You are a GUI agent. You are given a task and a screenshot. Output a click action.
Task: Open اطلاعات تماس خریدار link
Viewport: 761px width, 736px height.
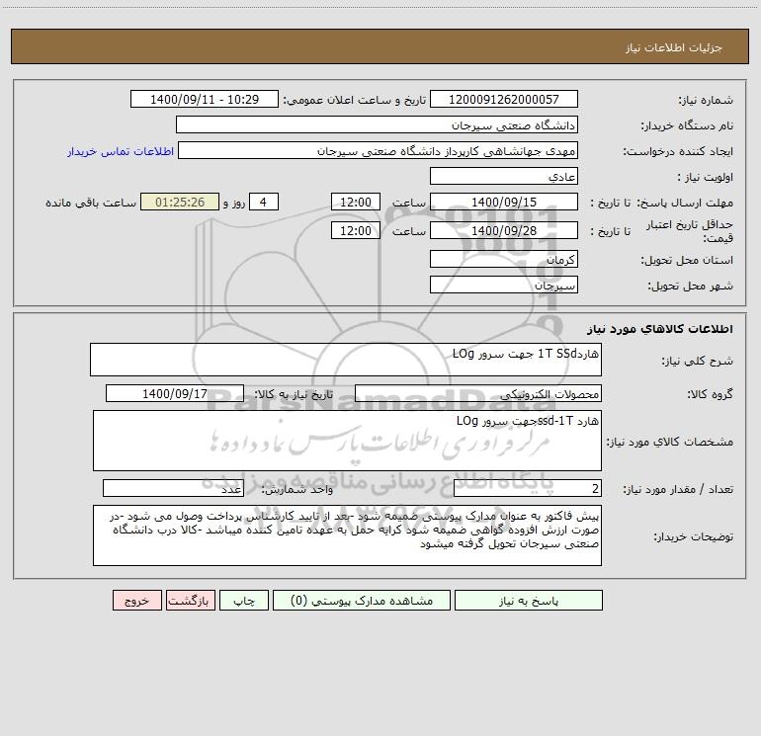121,151
